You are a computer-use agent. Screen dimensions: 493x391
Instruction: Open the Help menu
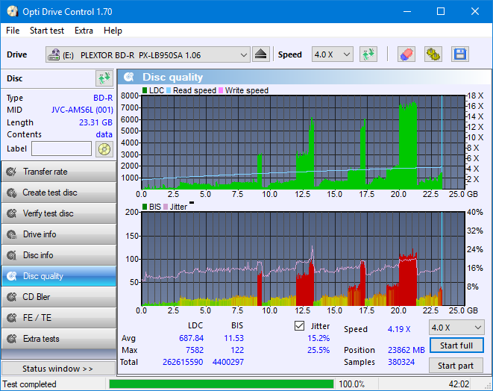[113, 31]
